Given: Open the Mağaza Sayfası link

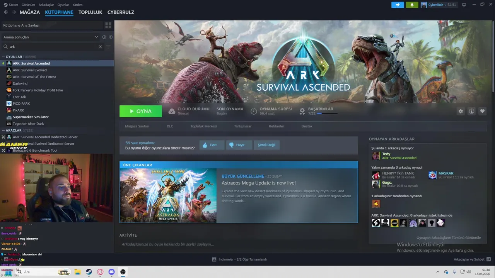Looking at the screenshot, I should (x=137, y=126).
